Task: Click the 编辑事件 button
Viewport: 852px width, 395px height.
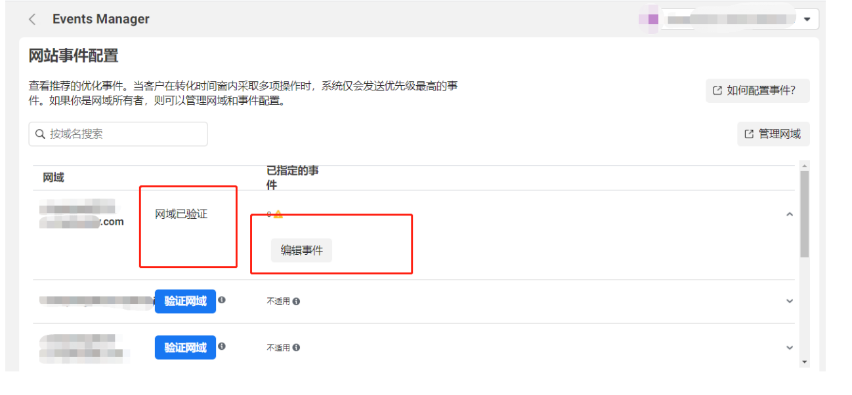Action: (x=301, y=250)
